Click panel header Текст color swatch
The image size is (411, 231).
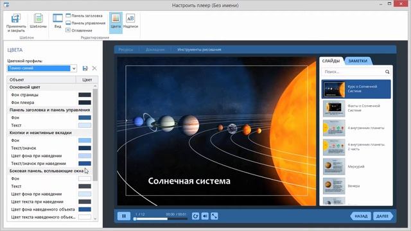tap(85, 125)
